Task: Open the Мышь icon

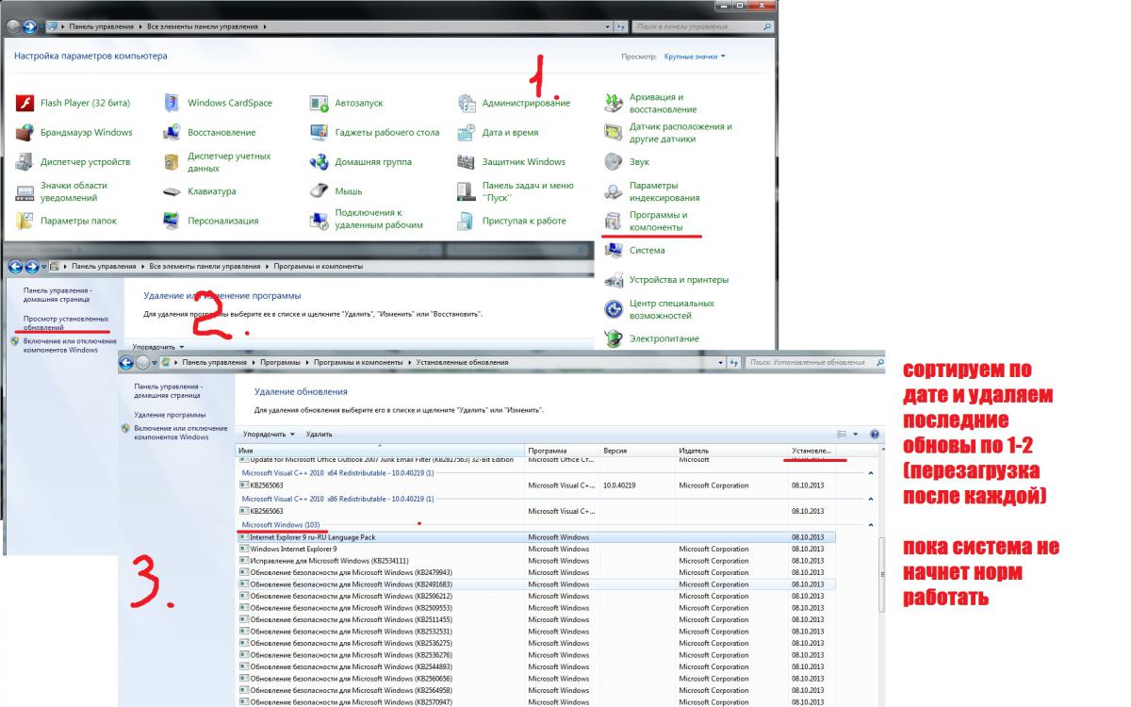Action: 320,191
